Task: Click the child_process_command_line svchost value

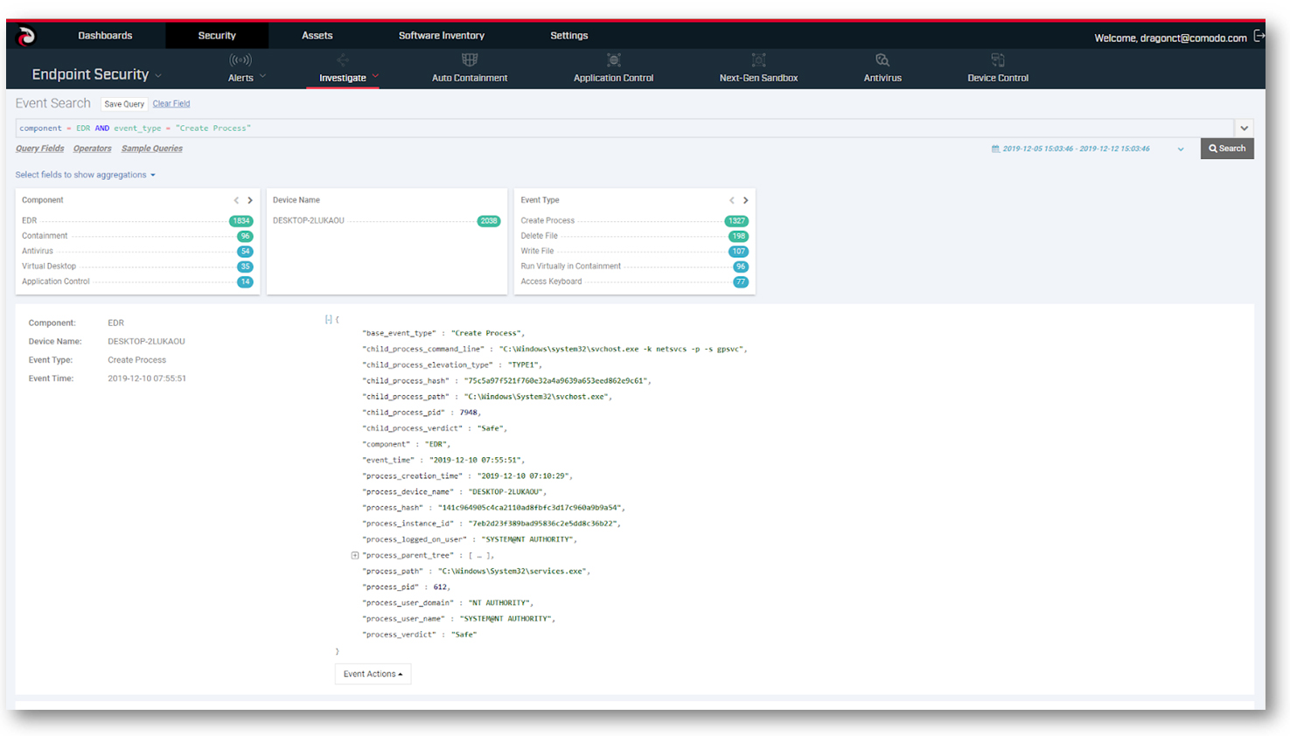Action: point(621,349)
